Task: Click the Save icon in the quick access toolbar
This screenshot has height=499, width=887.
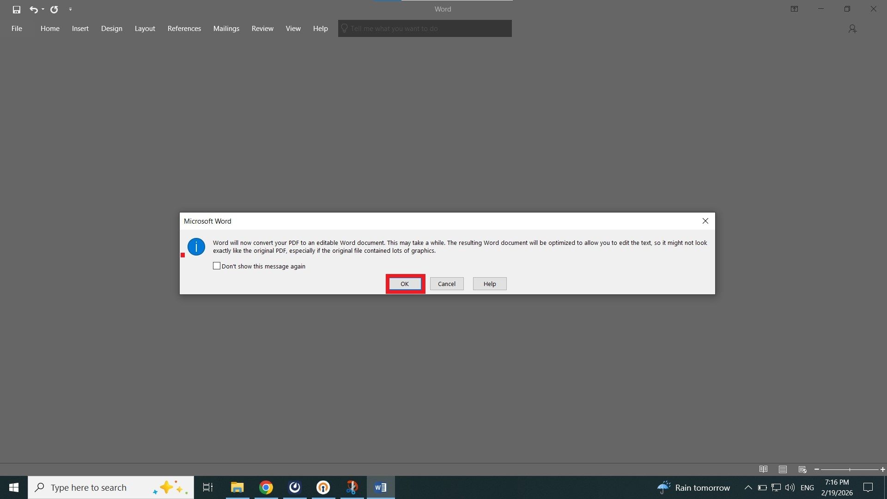Action: coord(17,9)
